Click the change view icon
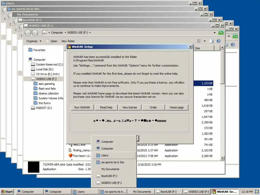Screen dimensions: 260x195 [x=199, y=41]
